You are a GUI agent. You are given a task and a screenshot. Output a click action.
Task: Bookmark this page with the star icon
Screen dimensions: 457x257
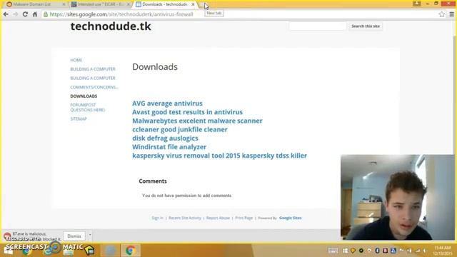click(441, 14)
